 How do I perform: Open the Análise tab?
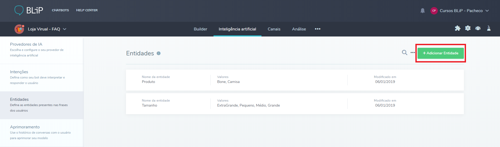pos(299,29)
